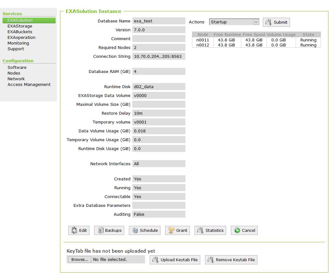
Task: Click the empty Maximal Volume Size field
Action: click(x=159, y=104)
